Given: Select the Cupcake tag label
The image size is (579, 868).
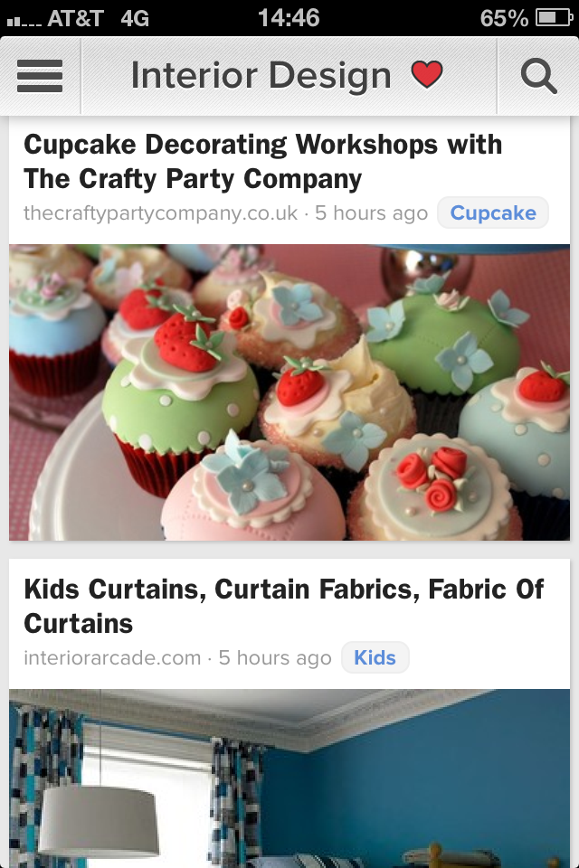Looking at the screenshot, I should pos(493,212).
